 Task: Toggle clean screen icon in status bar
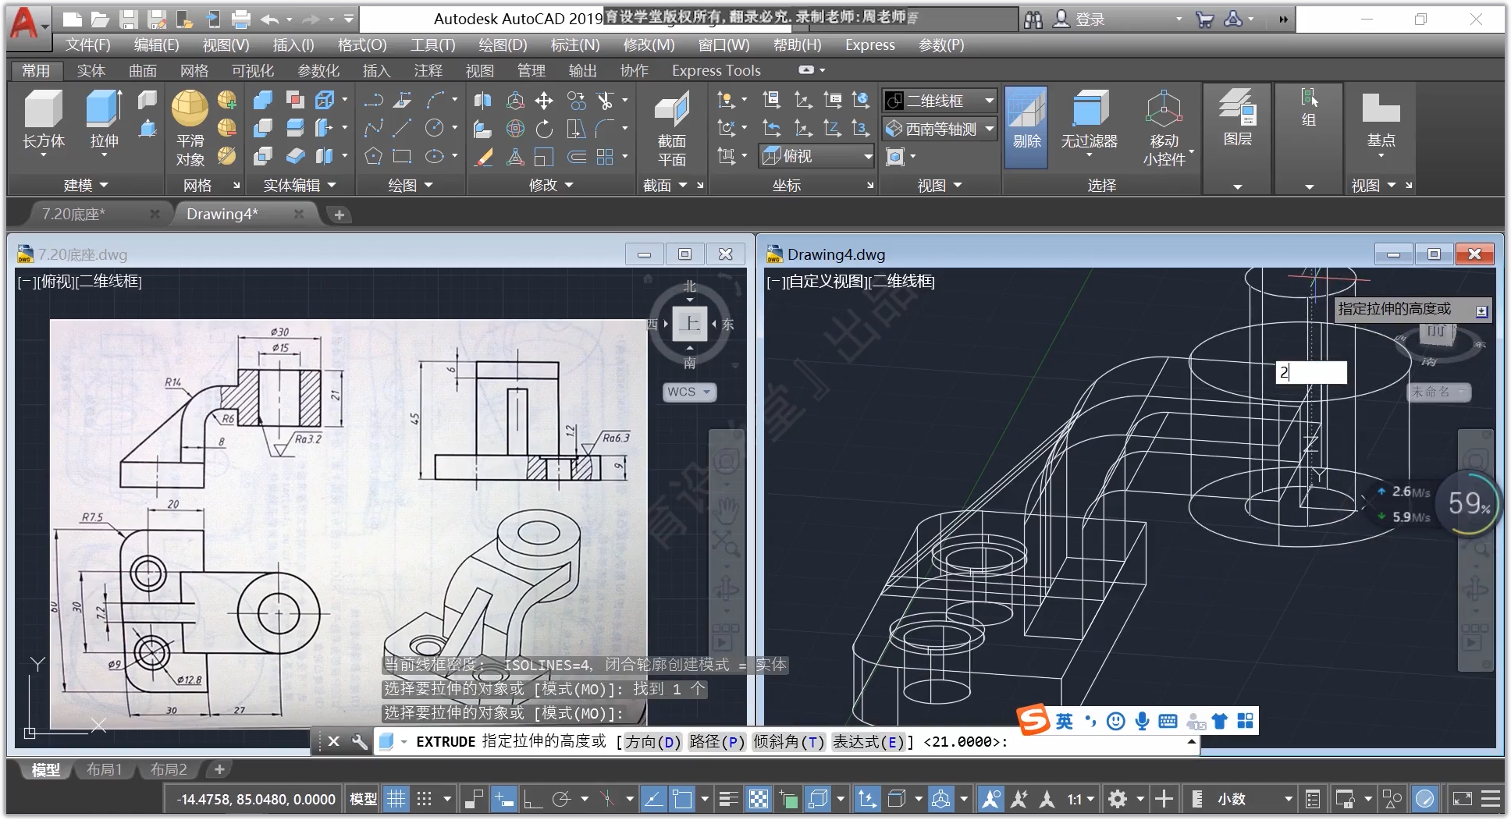click(x=1462, y=798)
